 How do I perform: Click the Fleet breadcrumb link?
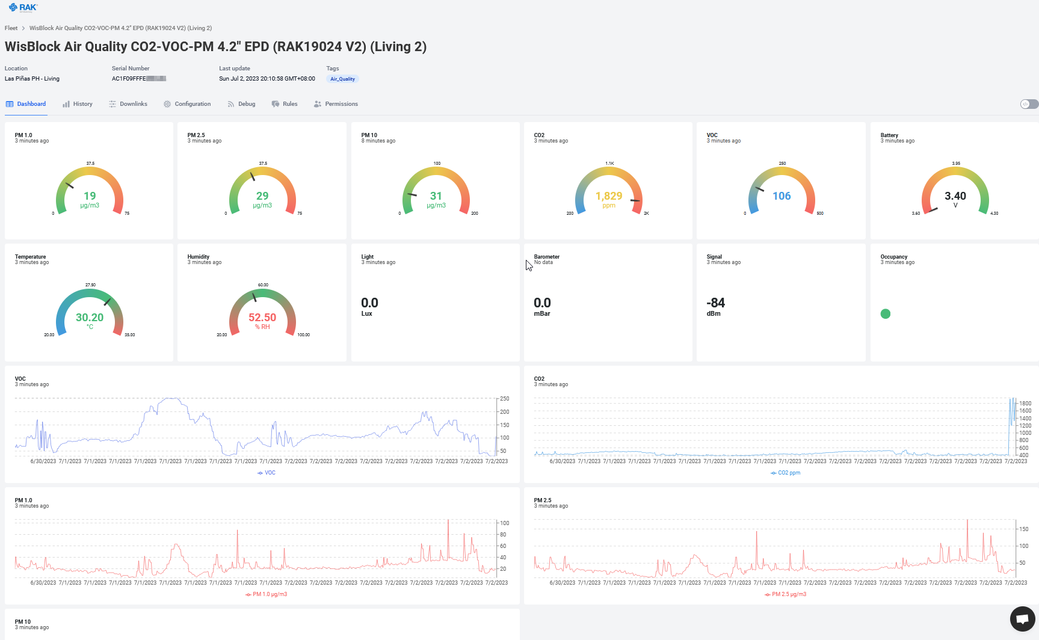coord(11,28)
